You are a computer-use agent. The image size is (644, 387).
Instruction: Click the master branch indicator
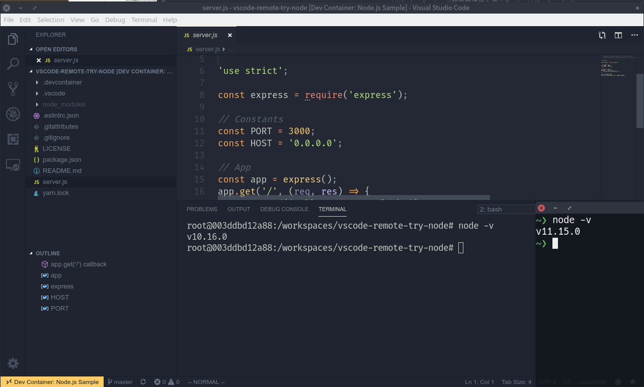(x=120, y=382)
